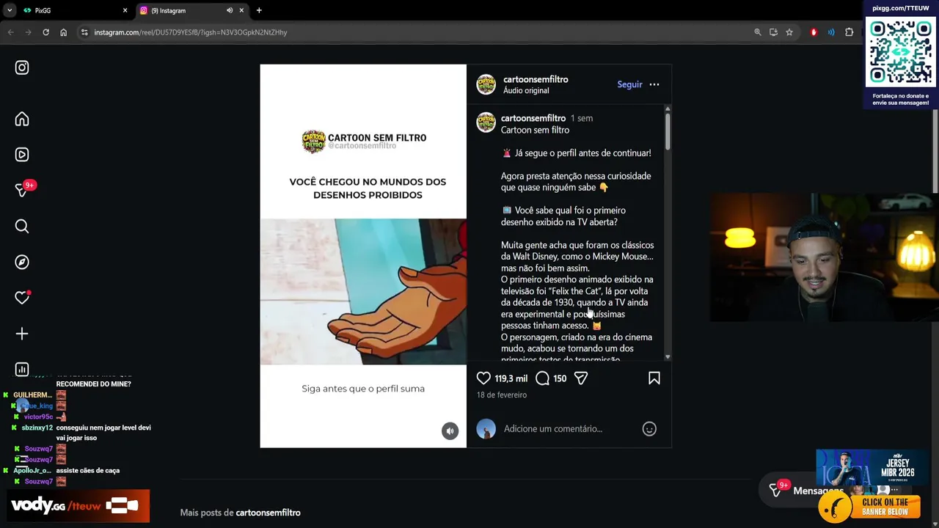Viewport: 939px width, 528px height.
Task: Open browser home page button
Action: coord(63,32)
